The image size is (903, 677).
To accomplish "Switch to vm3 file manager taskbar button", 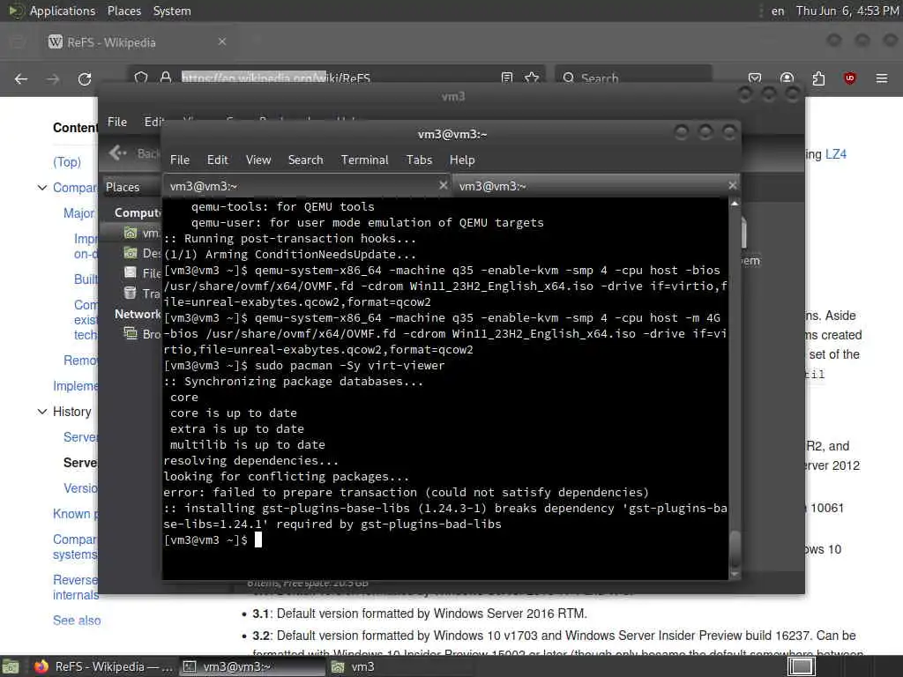I will [399, 666].
